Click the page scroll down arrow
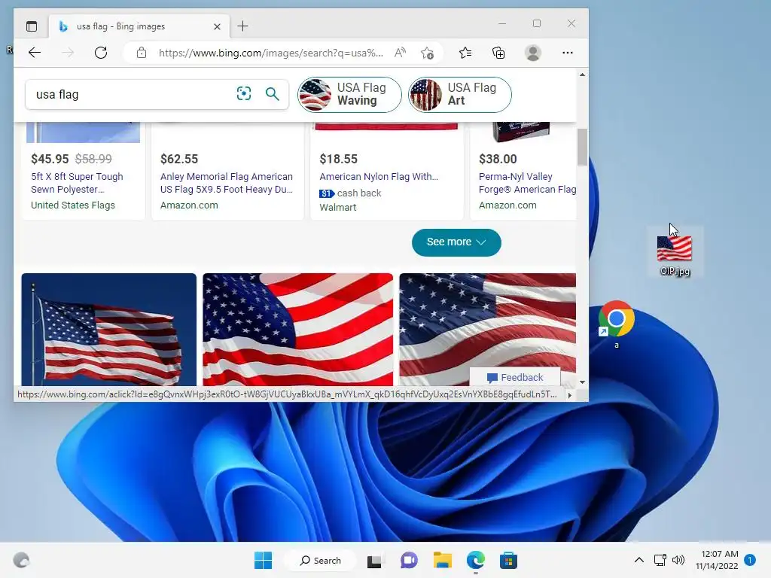 582,382
